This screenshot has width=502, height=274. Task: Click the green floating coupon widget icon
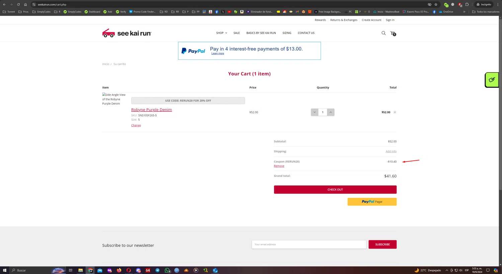(492, 80)
